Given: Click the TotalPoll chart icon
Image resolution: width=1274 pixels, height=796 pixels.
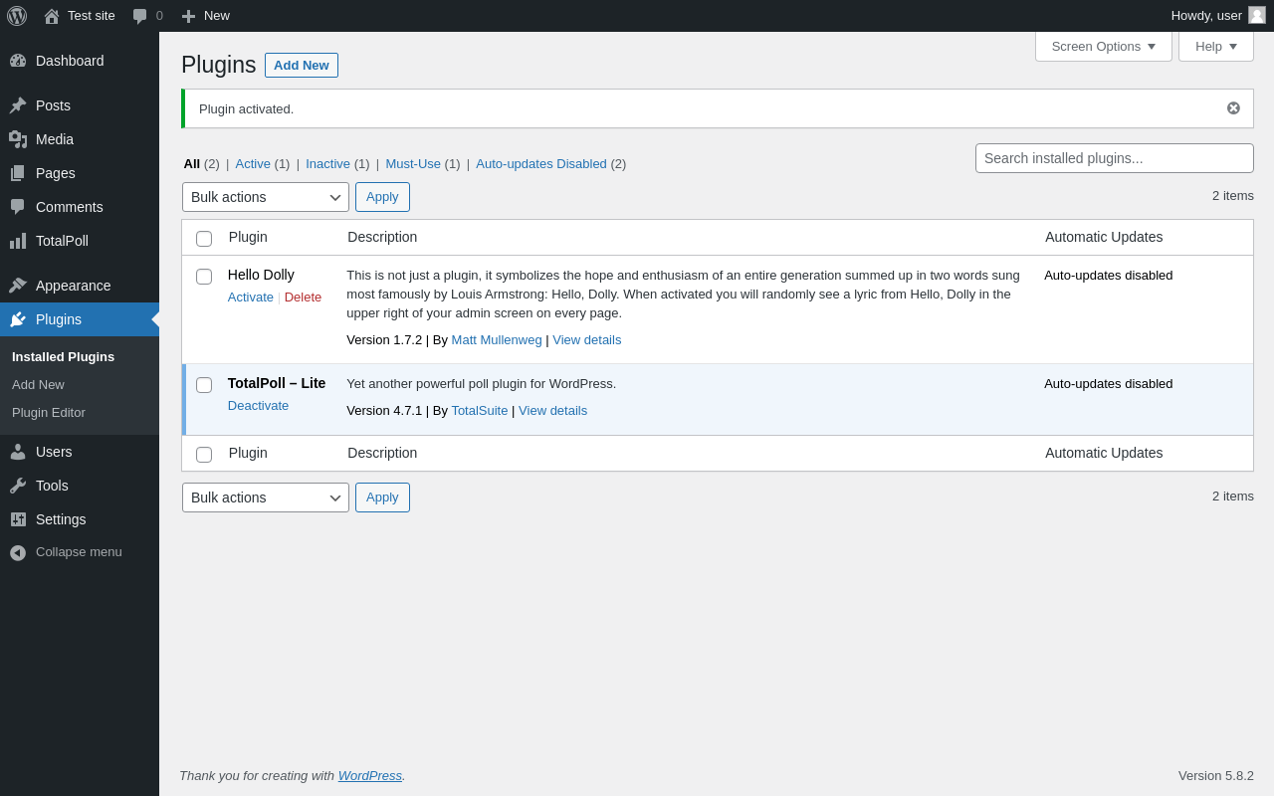Looking at the screenshot, I should pos(18,241).
